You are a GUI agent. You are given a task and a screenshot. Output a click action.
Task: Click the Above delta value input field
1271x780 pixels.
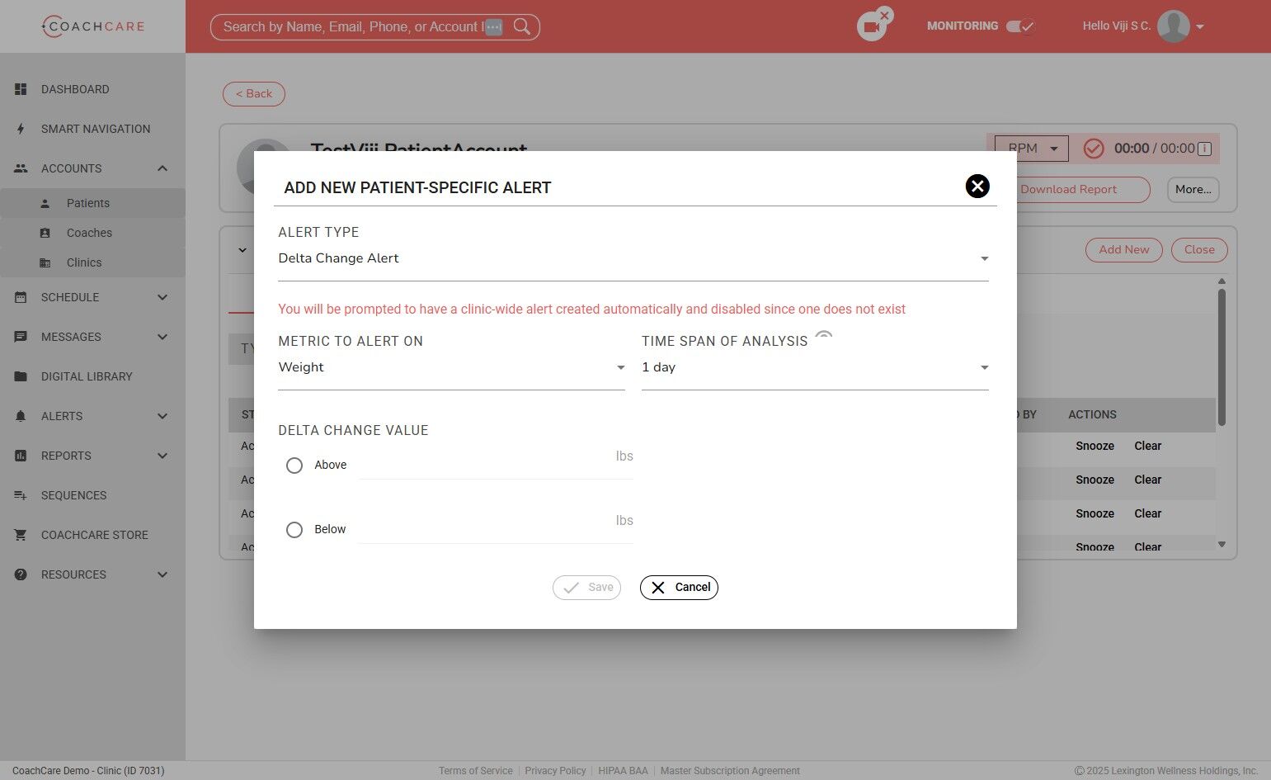pyautogui.click(x=487, y=465)
